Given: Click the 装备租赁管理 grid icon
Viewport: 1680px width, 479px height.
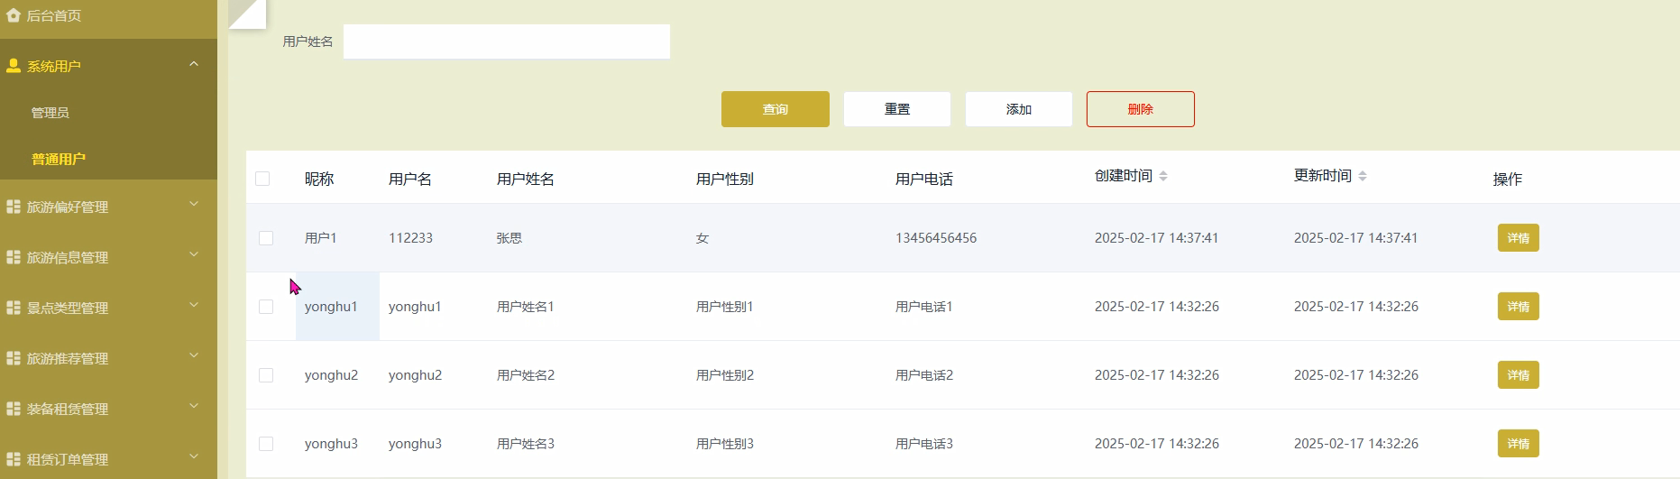Looking at the screenshot, I should [13, 409].
